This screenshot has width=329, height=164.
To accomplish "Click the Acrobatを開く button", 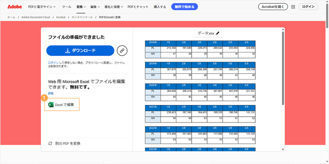I will tap(273, 7).
